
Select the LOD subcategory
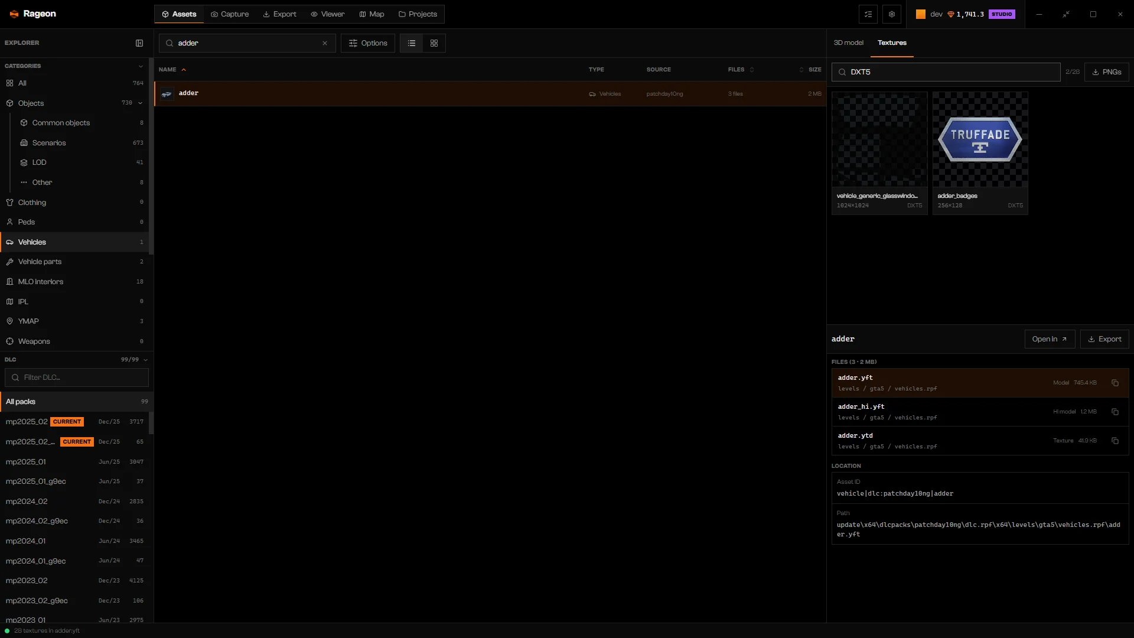click(82, 162)
